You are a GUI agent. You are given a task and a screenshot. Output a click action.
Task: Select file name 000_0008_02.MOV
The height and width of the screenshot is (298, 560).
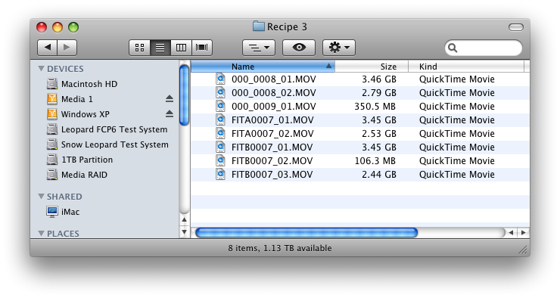[x=274, y=93]
